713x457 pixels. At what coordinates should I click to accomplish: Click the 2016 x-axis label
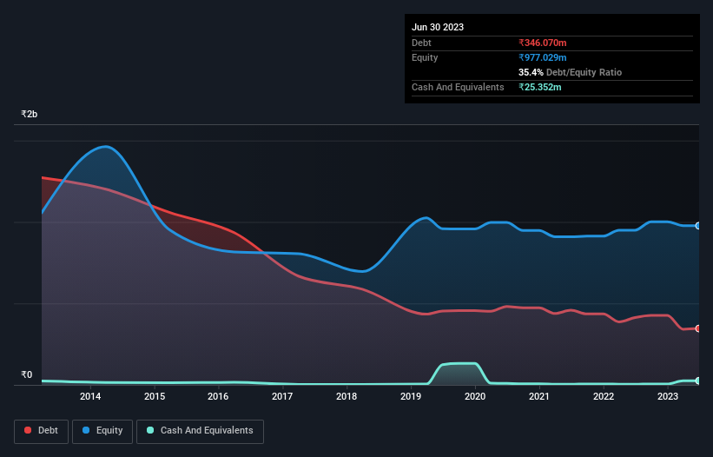pos(218,396)
